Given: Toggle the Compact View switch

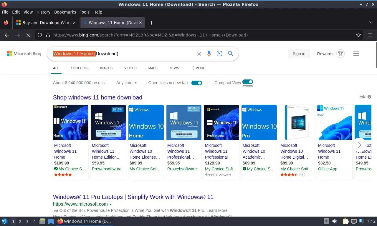Looking at the screenshot, I should point(248,82).
